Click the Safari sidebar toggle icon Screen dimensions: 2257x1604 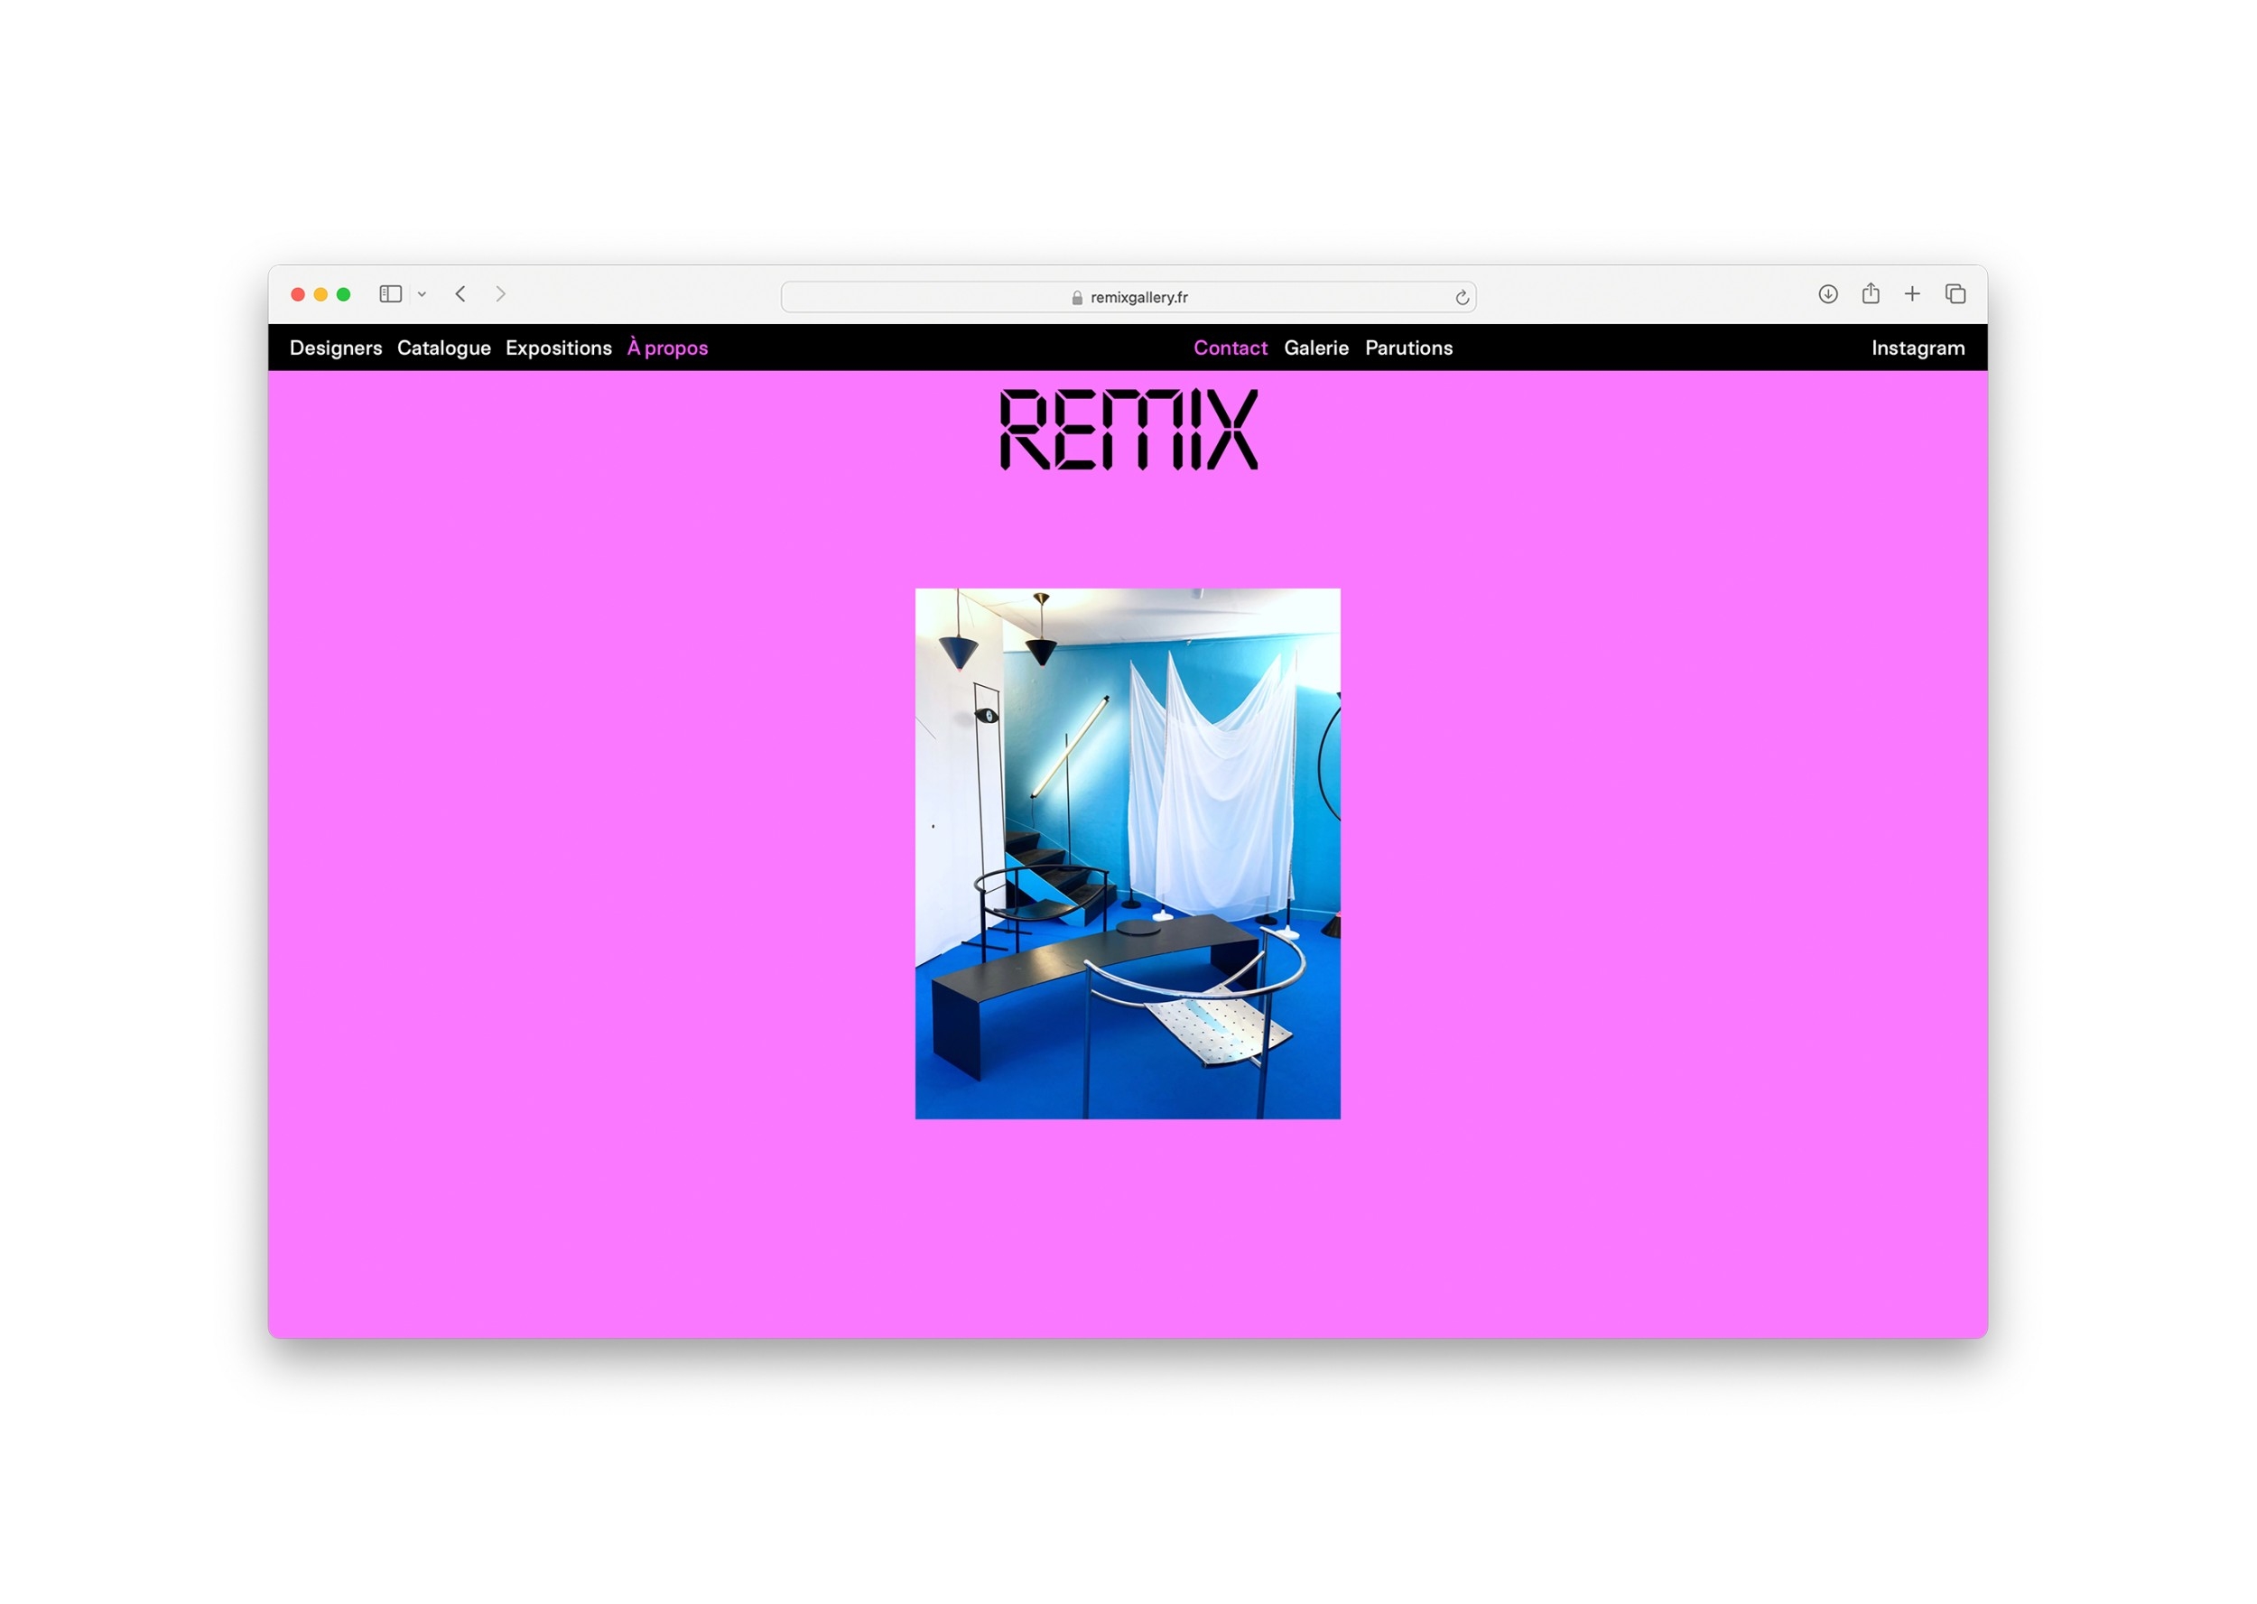tap(390, 294)
